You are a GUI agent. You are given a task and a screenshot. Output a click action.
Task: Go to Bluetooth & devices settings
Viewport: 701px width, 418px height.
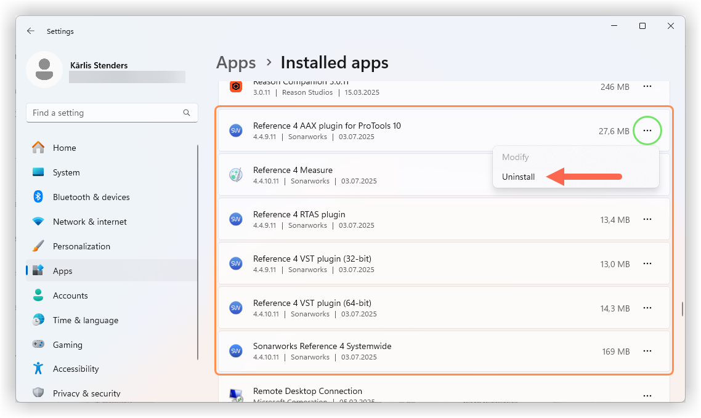click(x=91, y=197)
